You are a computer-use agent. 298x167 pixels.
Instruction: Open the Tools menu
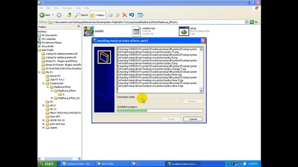pos(78,8)
